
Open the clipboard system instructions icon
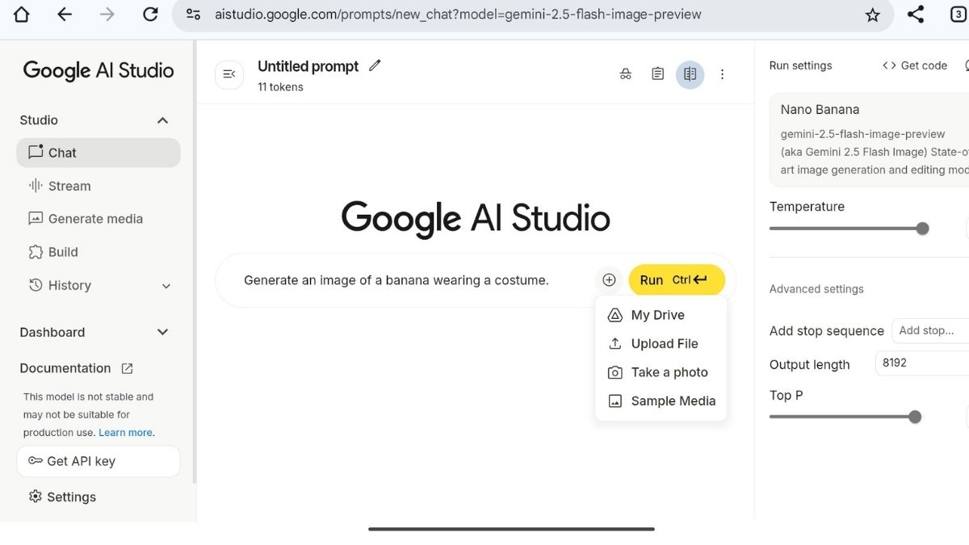(x=657, y=74)
